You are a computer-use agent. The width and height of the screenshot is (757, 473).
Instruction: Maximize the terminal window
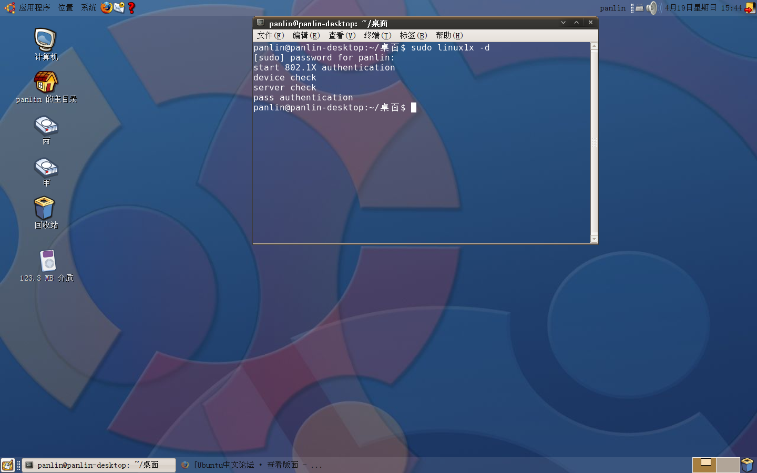[x=577, y=23]
